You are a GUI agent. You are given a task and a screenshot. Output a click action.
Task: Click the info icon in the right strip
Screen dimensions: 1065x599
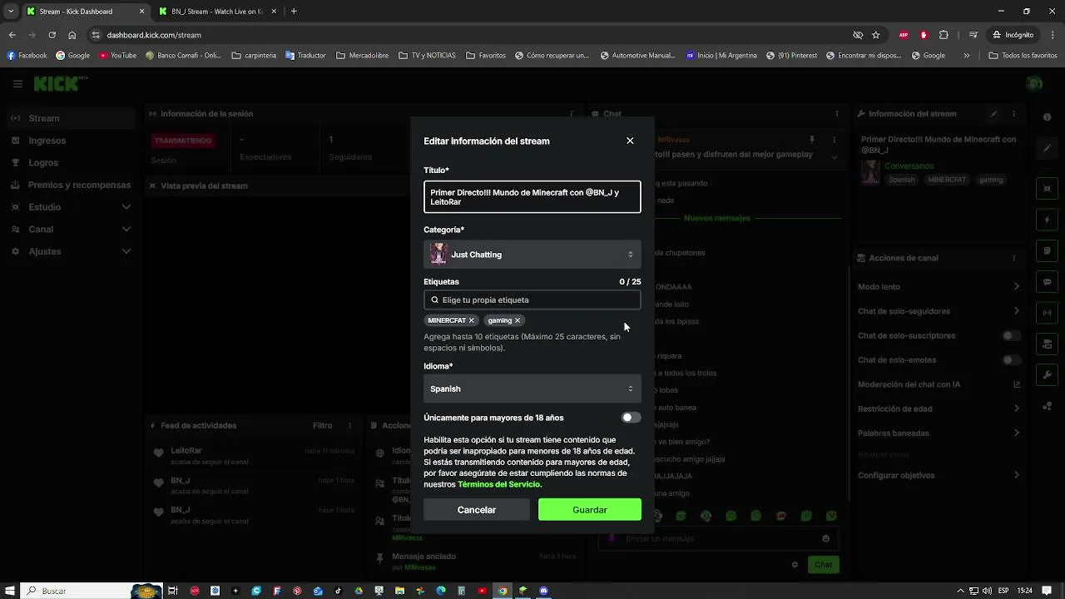1048,118
